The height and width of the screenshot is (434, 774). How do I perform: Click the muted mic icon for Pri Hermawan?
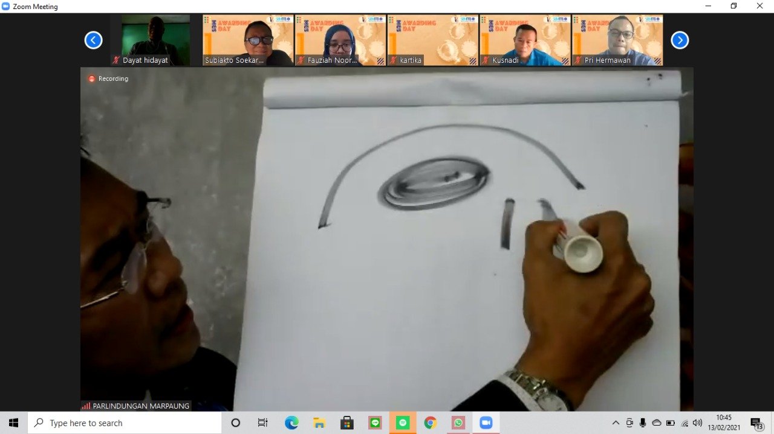pos(578,60)
